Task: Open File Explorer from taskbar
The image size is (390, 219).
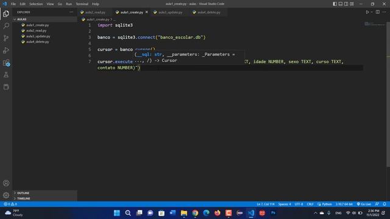Action: coord(184,213)
